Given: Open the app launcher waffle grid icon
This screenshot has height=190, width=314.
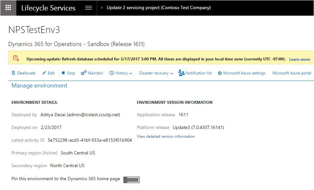Looking at the screenshot, I should tap(8, 8).
